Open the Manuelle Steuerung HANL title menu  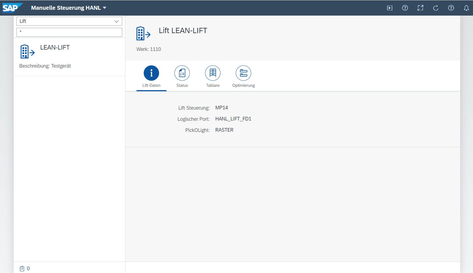69,8
